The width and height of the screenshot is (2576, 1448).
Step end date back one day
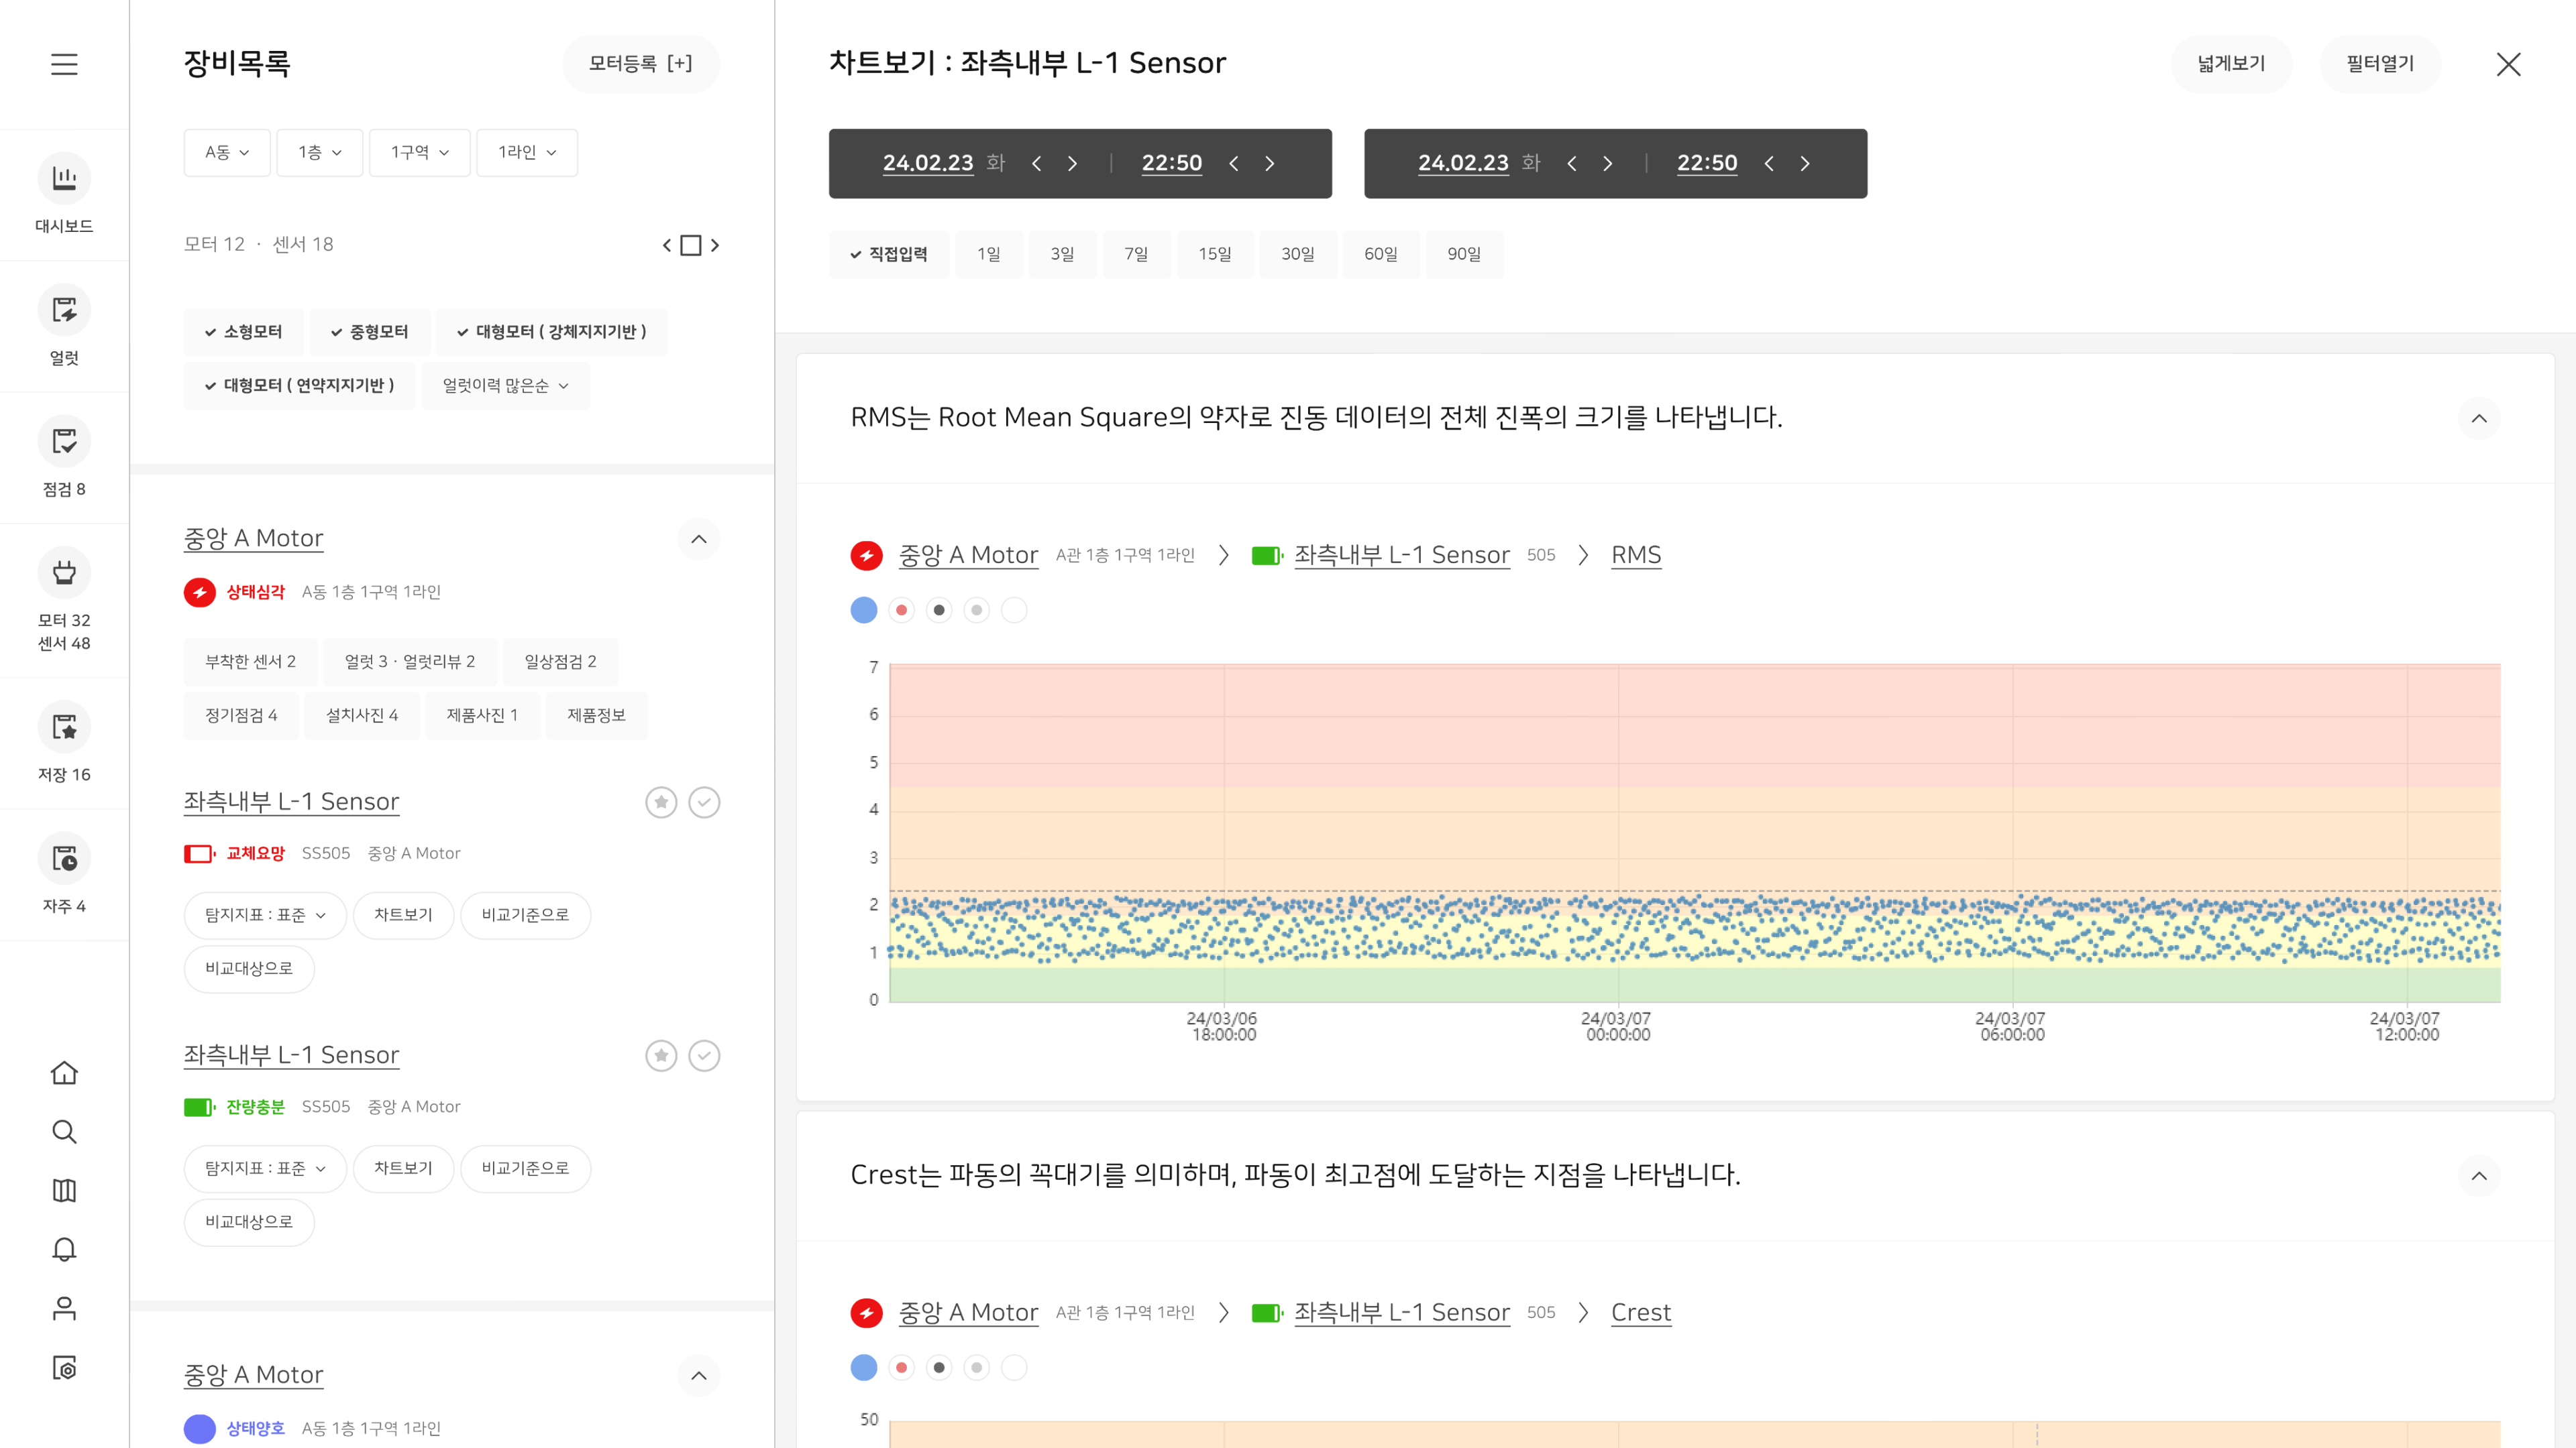[1572, 163]
